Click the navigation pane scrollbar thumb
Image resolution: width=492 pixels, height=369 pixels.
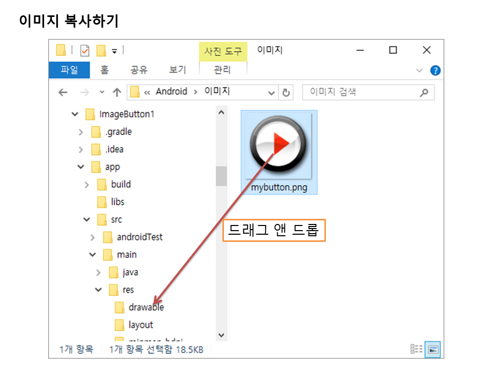click(x=221, y=176)
